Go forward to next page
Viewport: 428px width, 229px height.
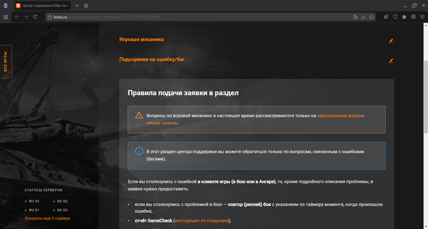pos(26,17)
